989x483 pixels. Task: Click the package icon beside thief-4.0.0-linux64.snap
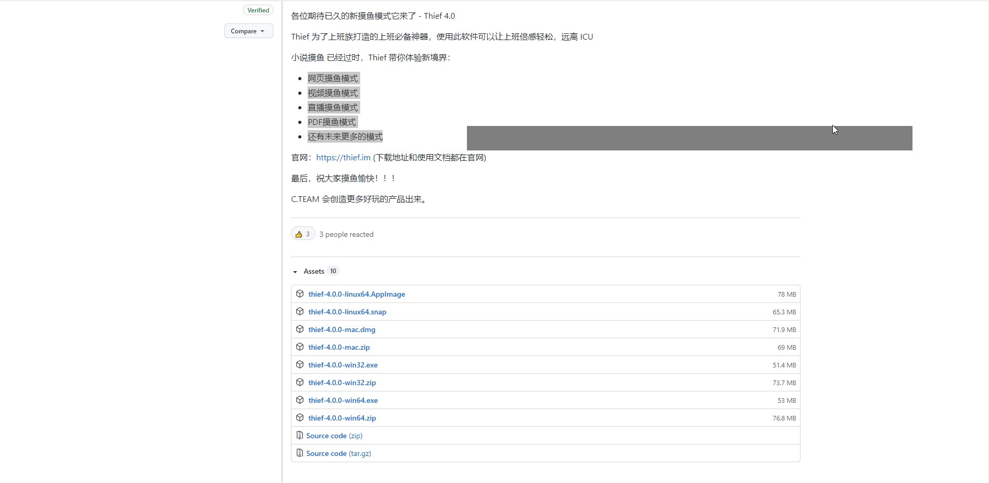click(x=300, y=312)
